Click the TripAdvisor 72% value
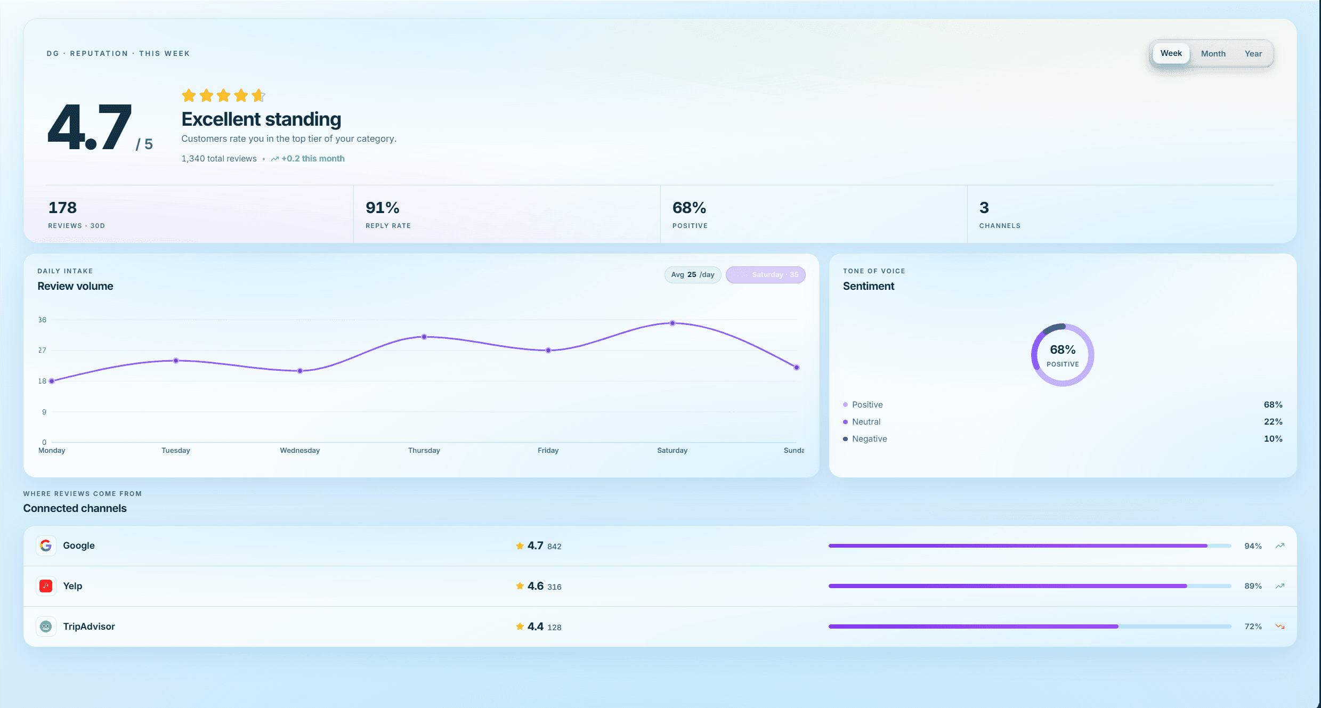Screen dimensions: 1321x708 (x=1253, y=627)
